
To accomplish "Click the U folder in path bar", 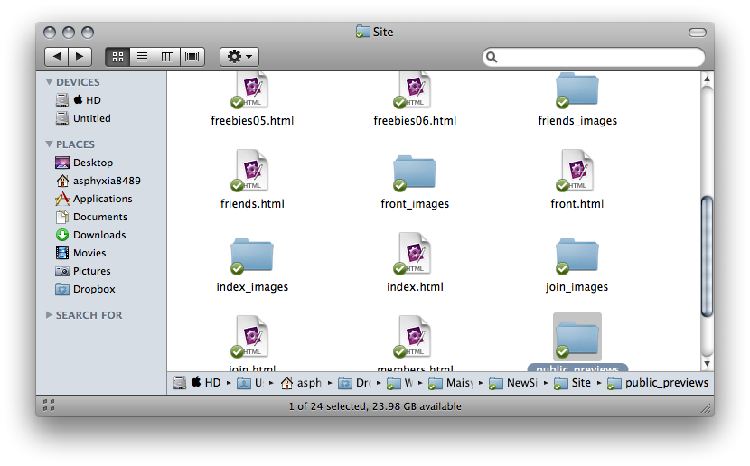I will [250, 383].
